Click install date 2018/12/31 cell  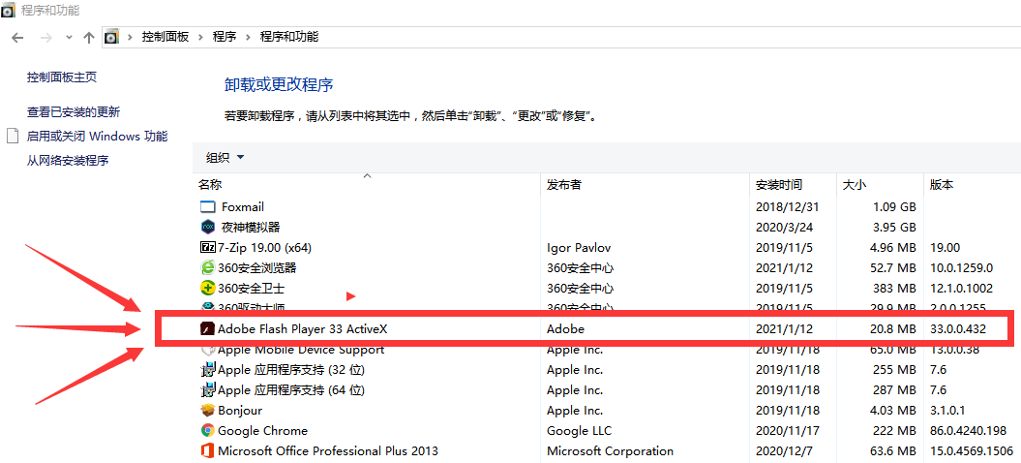pyautogui.click(x=787, y=207)
